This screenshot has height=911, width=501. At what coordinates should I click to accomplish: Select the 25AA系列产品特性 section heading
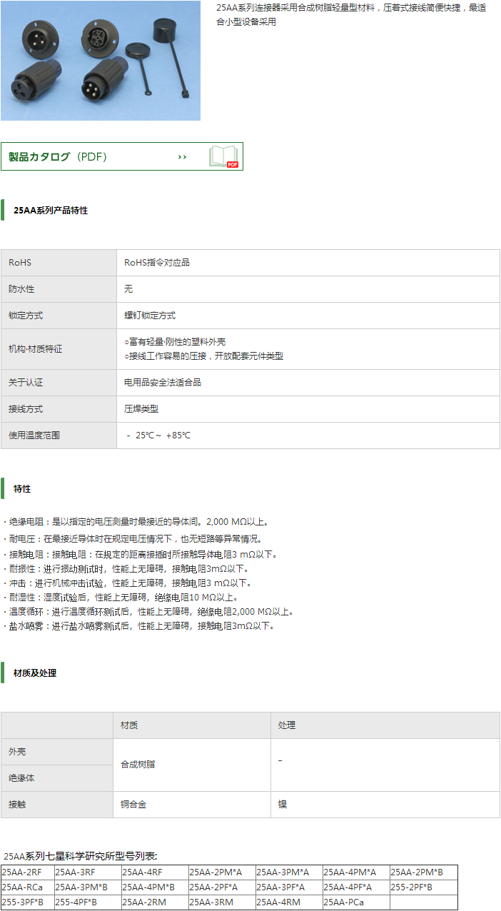pos(51,210)
